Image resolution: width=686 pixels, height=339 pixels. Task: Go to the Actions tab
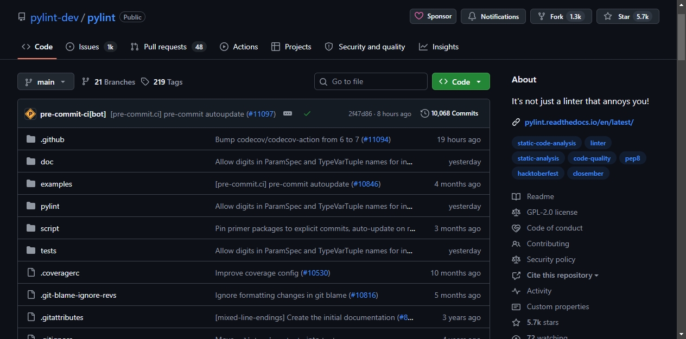[x=239, y=47]
